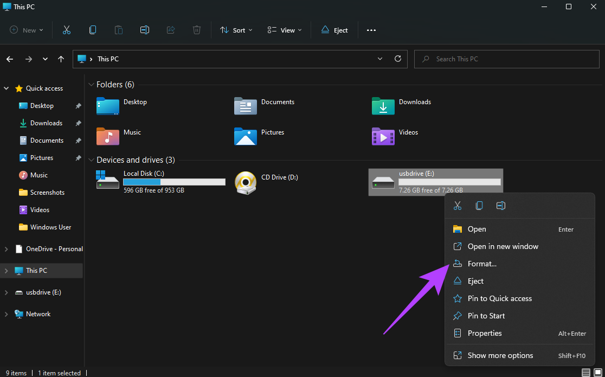Screen dimensions: 605x377
Task: Click the Rename icon in toolbar
Action: click(145, 30)
